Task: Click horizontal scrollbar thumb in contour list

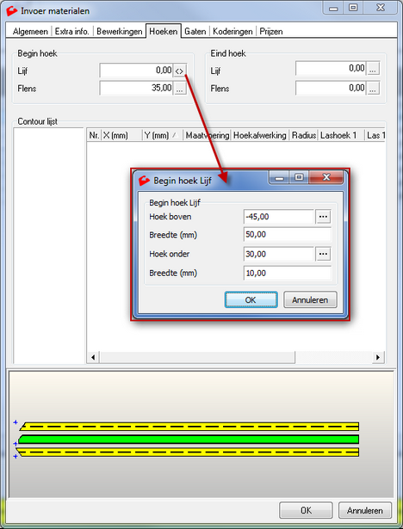Action: 197,357
